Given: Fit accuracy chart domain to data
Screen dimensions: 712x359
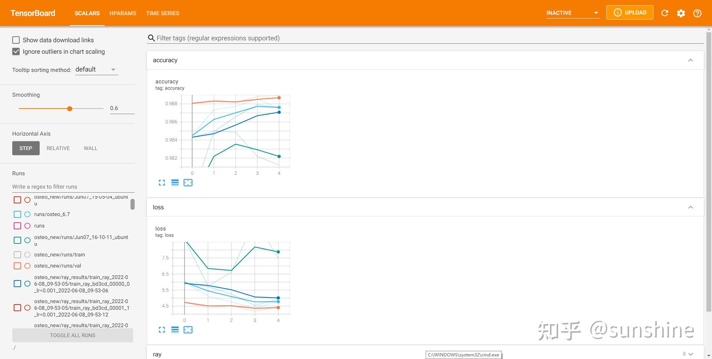Looking at the screenshot, I should 188,183.
